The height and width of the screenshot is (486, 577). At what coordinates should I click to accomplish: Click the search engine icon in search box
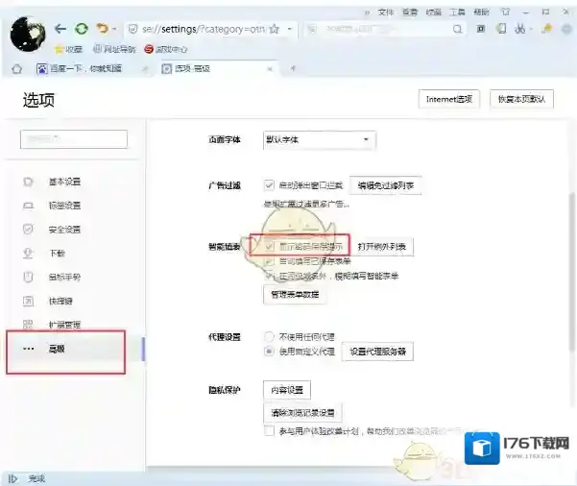click(312, 29)
